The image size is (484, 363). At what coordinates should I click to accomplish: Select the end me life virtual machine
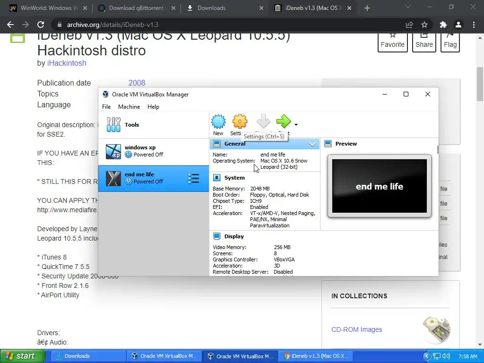[154, 178]
